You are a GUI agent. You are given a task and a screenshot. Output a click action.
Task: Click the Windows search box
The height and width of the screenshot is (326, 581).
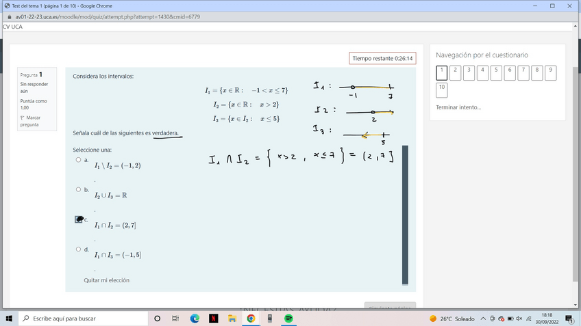82,318
